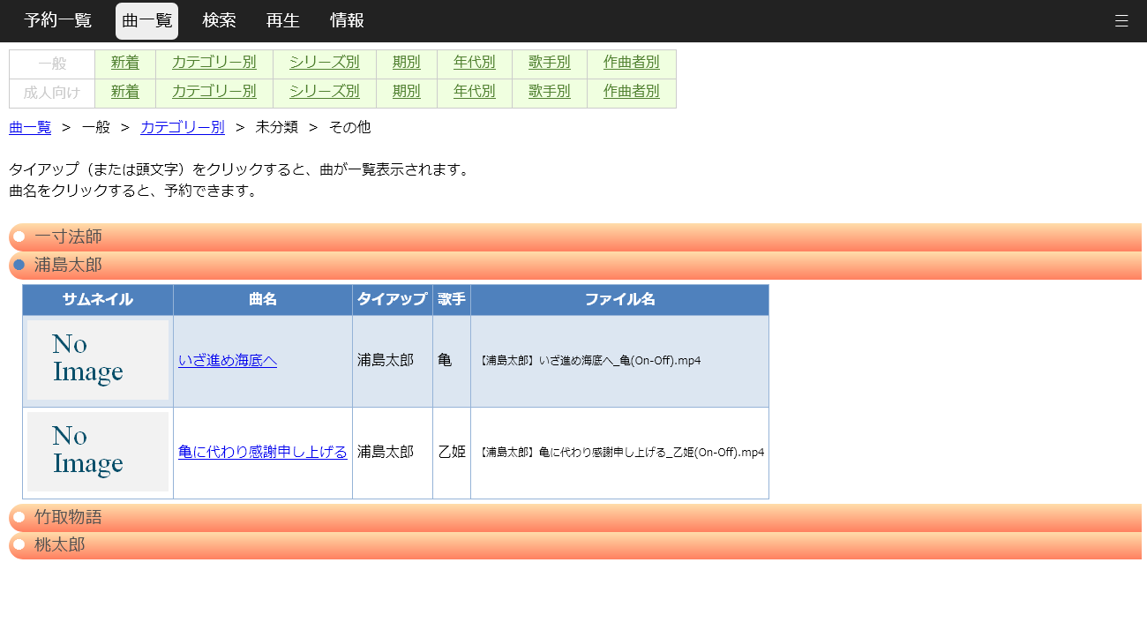This screenshot has width=1147, height=630.
Task: Click the 成人向け row label
Action: pos(52,93)
